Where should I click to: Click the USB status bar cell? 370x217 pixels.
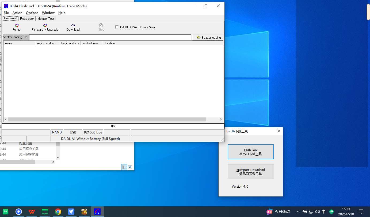(x=73, y=132)
